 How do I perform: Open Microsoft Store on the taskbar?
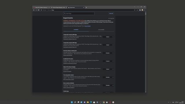(94, 102)
